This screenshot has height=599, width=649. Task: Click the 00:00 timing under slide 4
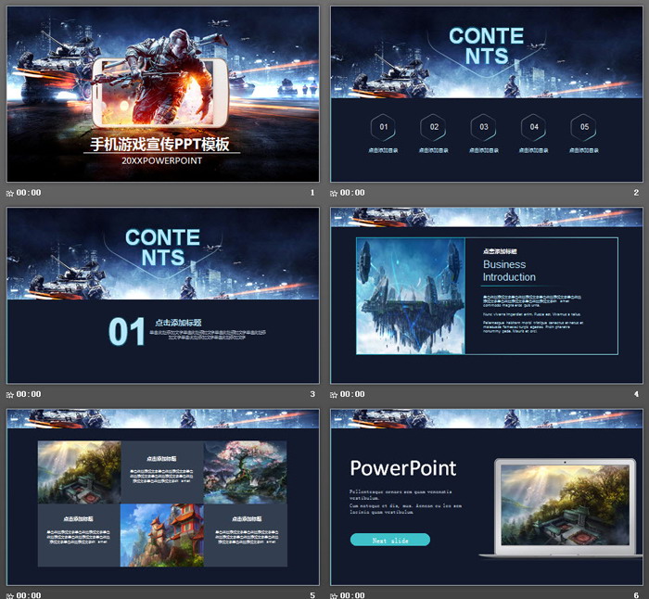pyautogui.click(x=352, y=394)
